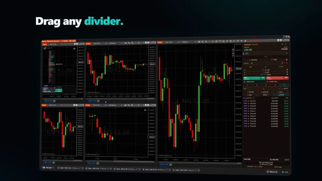Screen dimensions: 322x181
Task: Select NQ 12-26 tab under 240 Minute chart
Action: pyautogui.click(x=92, y=163)
